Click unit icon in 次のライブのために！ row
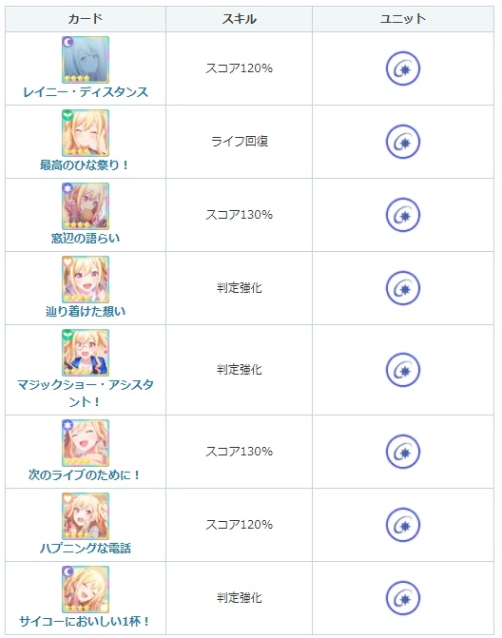Screen dimensions: 502x638 (403, 452)
